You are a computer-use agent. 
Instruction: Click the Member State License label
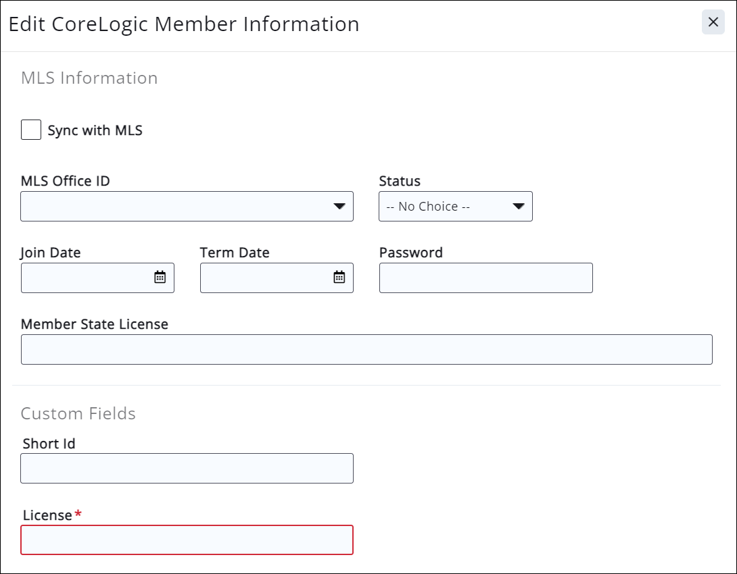[x=95, y=324]
